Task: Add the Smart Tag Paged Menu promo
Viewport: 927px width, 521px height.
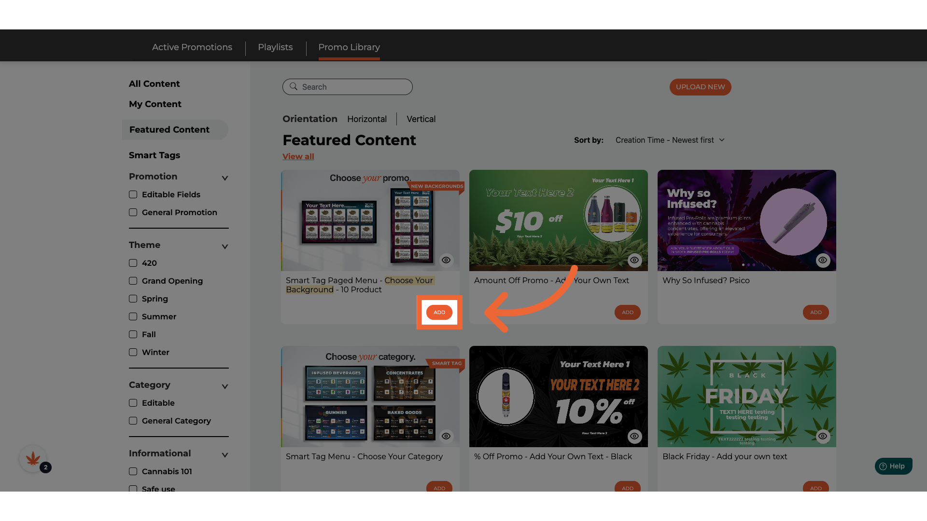Action: click(439, 312)
